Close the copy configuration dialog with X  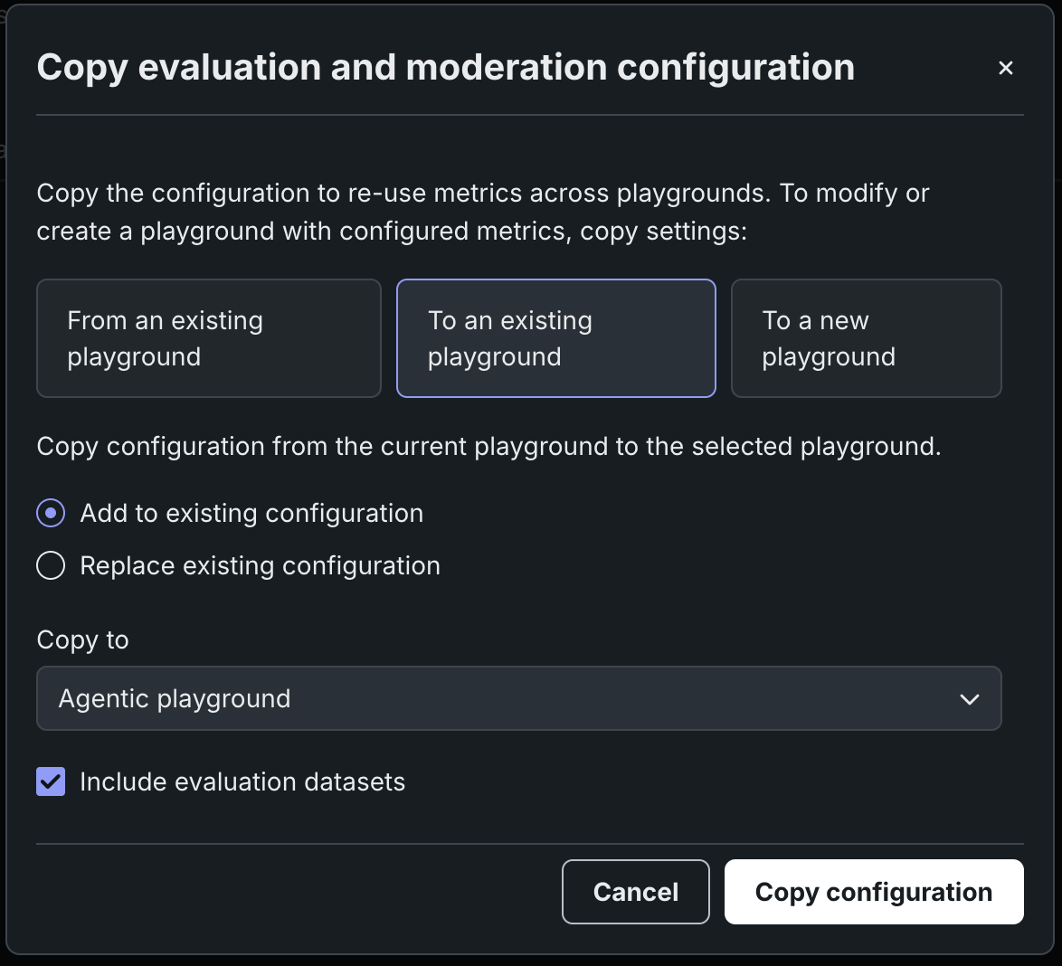coord(1005,68)
